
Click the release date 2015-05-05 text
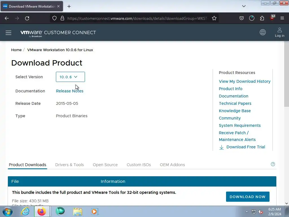[67, 103]
